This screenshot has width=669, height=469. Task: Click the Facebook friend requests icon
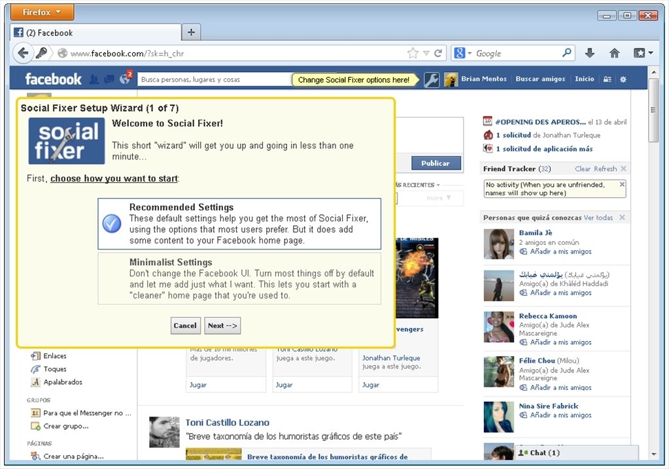94,79
